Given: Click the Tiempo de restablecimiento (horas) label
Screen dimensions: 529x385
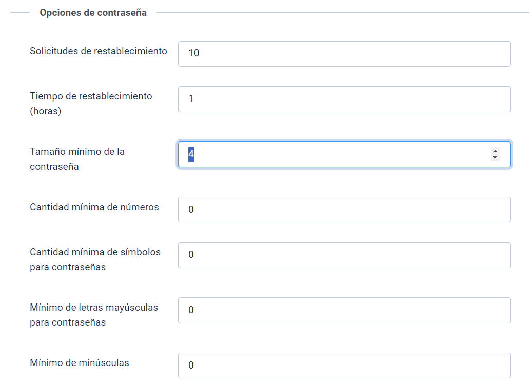Looking at the screenshot, I should click(91, 104).
